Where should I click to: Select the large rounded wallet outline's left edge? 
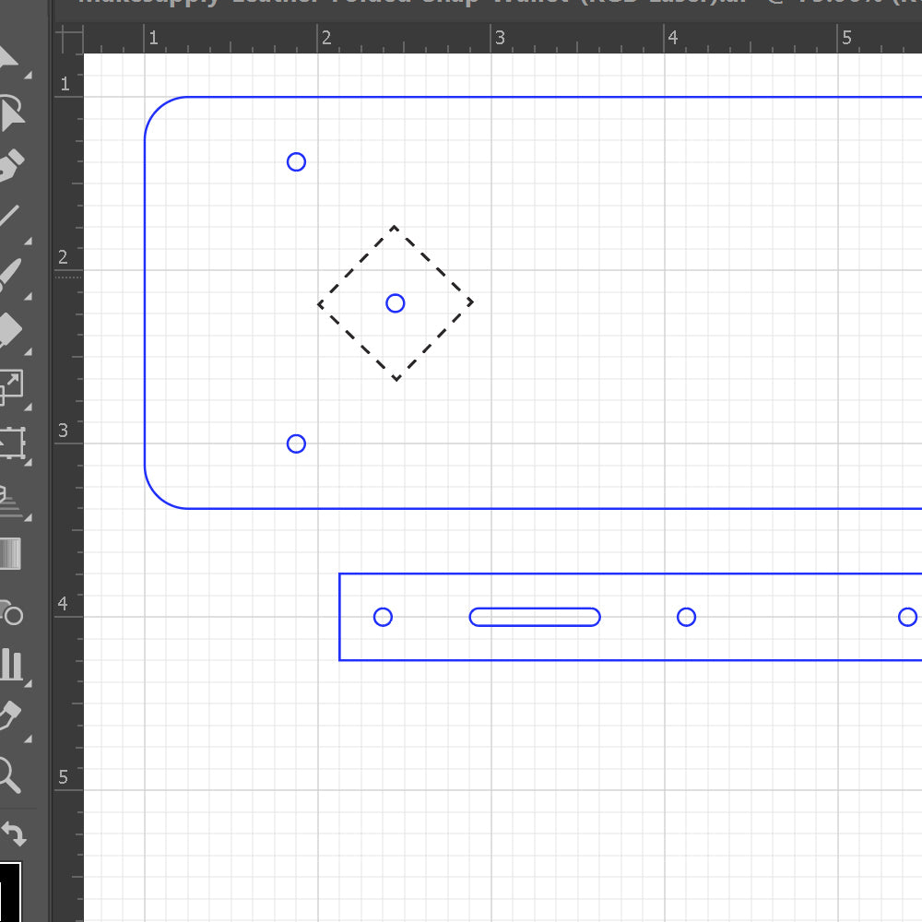pos(145,302)
